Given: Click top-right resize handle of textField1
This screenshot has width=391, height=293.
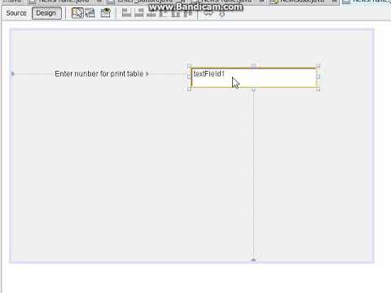Looking at the screenshot, I should (x=318, y=66).
